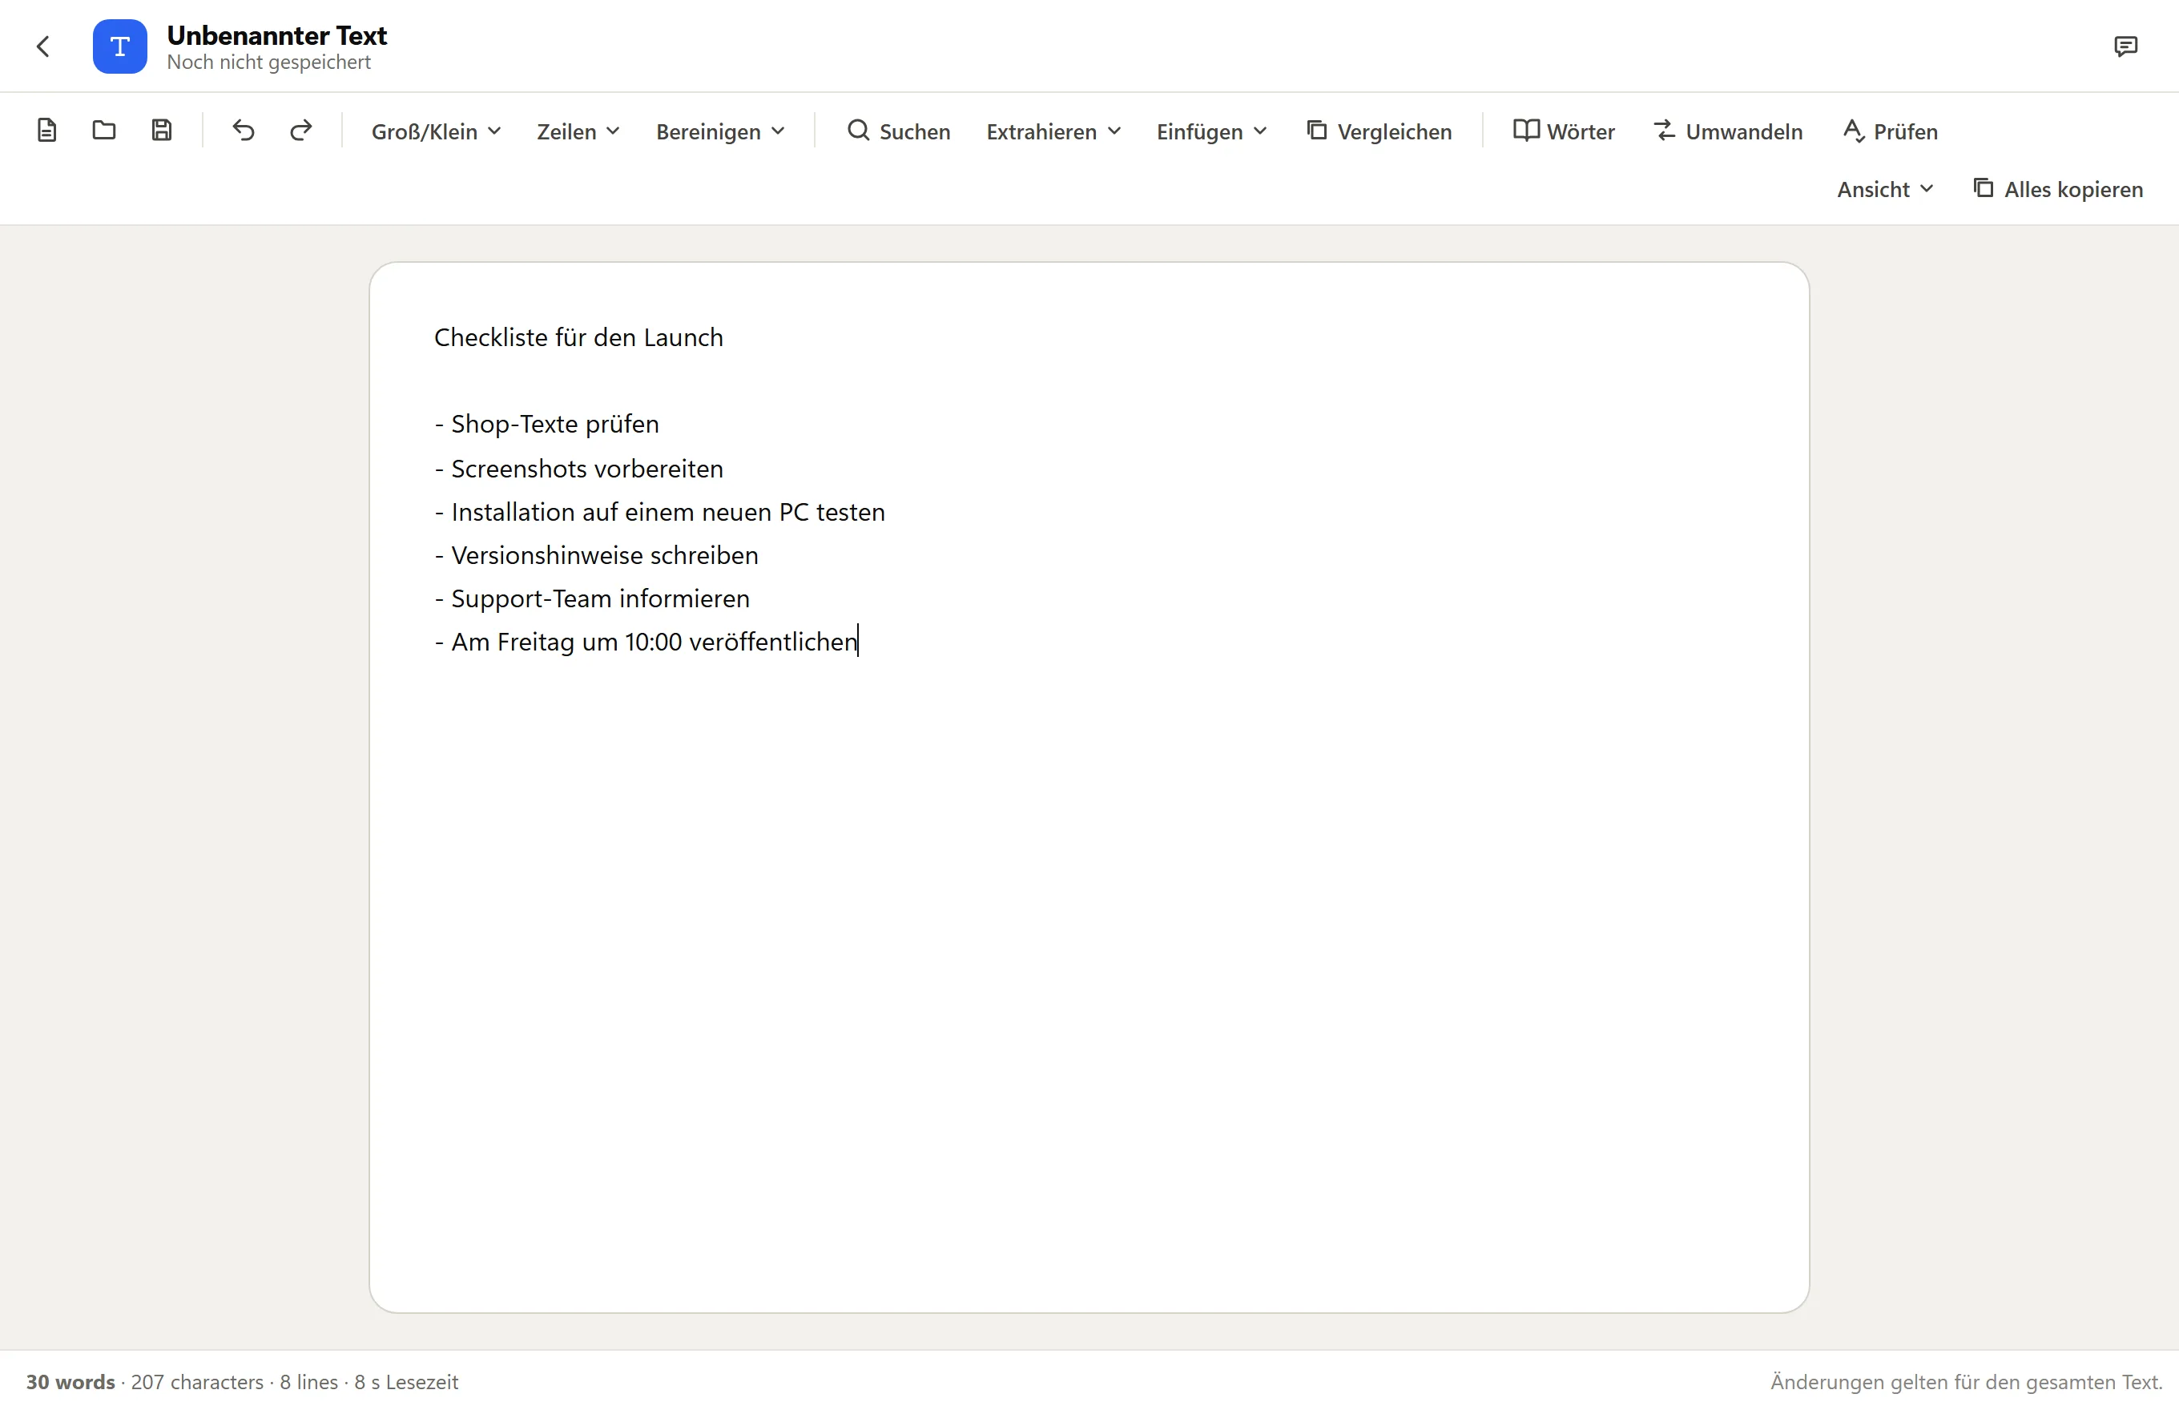Redo the last change
The image size is (2179, 1410).
(x=301, y=131)
